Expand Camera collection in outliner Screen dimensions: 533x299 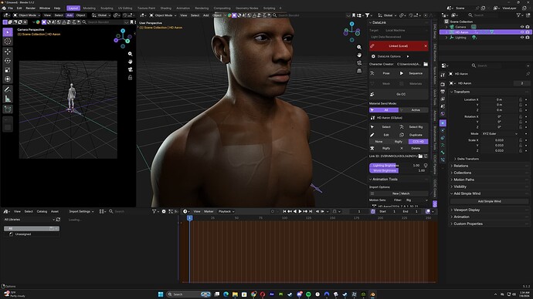pyautogui.click(x=446, y=27)
